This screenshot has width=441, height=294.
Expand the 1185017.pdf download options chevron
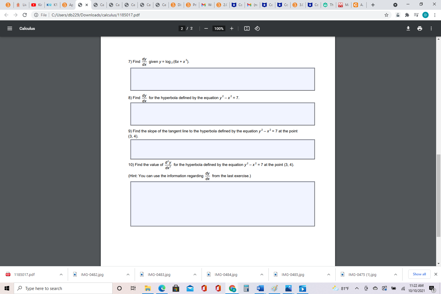(x=61, y=274)
